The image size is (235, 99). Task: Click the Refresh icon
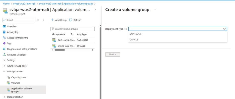tap(71, 20)
